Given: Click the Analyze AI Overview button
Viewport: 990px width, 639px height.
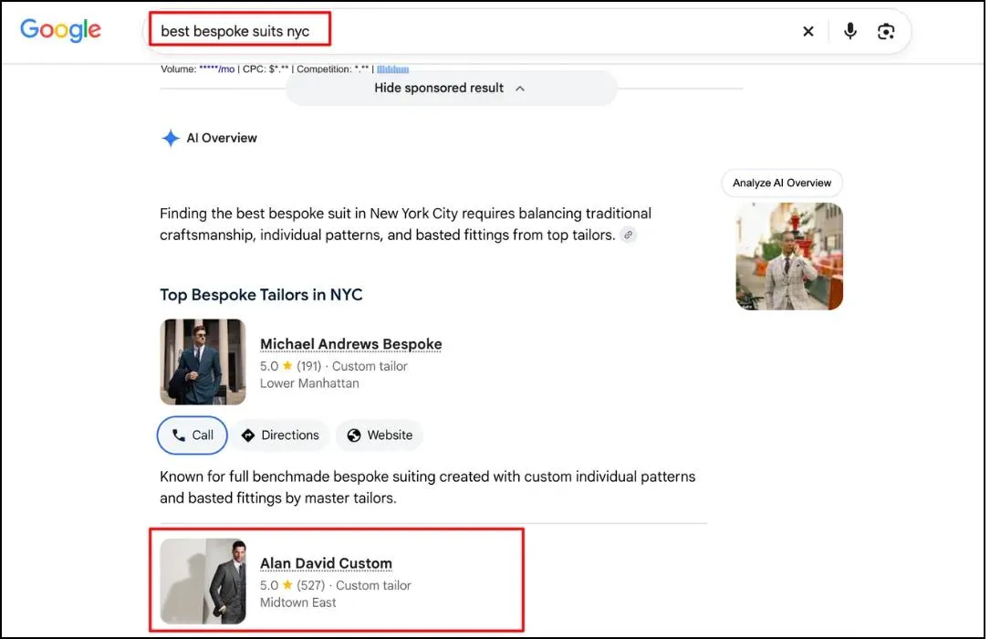Looking at the screenshot, I should coord(782,183).
